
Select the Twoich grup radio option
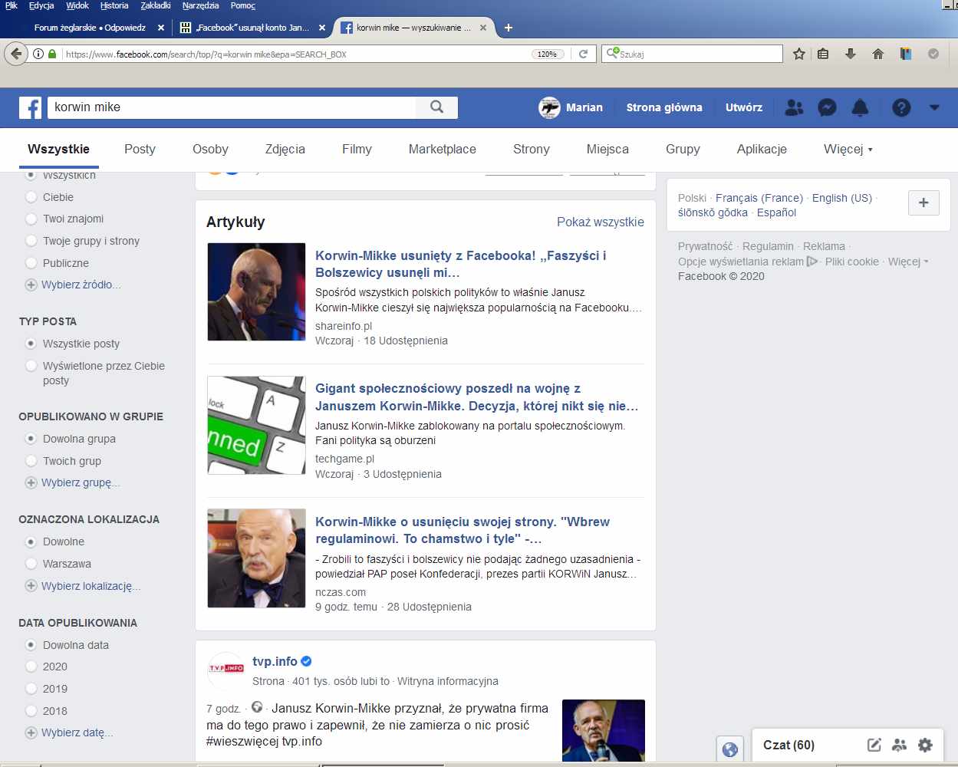coord(31,461)
